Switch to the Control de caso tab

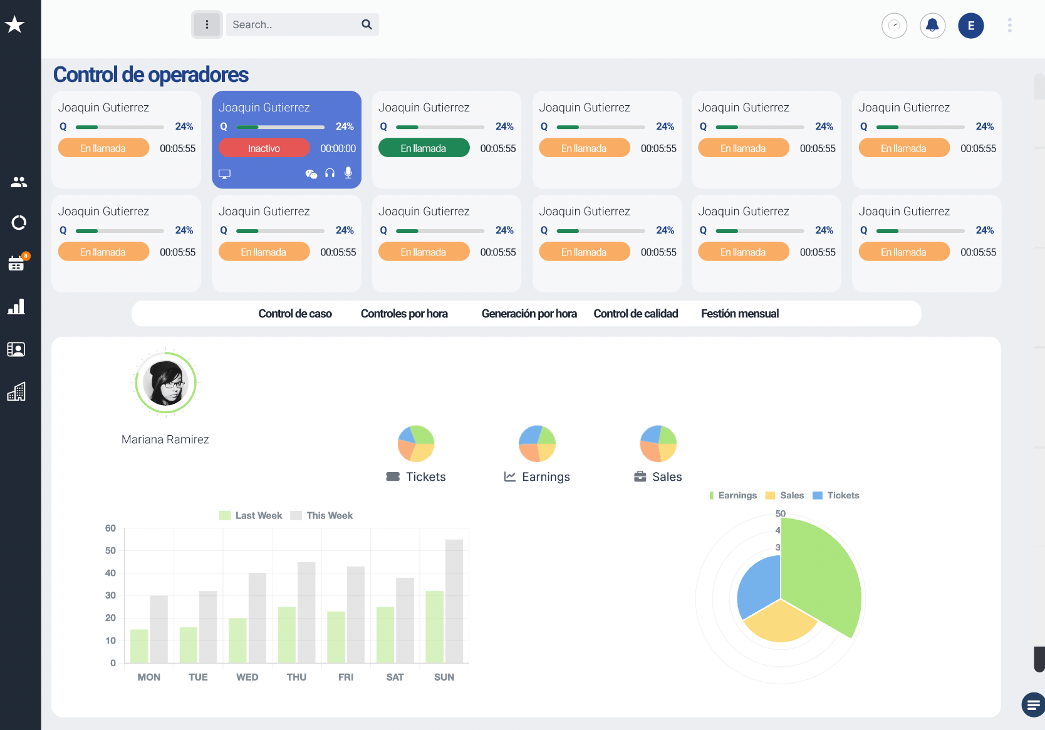tap(295, 314)
